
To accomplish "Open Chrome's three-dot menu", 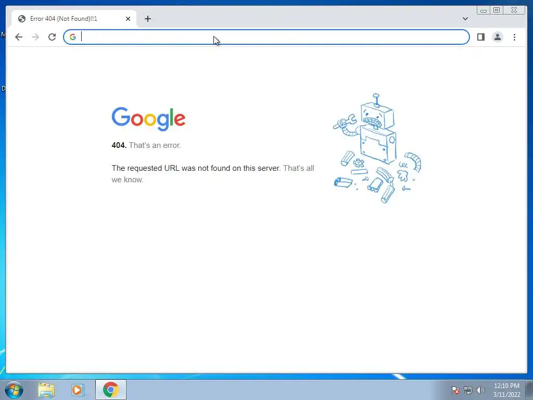I will 514,37.
